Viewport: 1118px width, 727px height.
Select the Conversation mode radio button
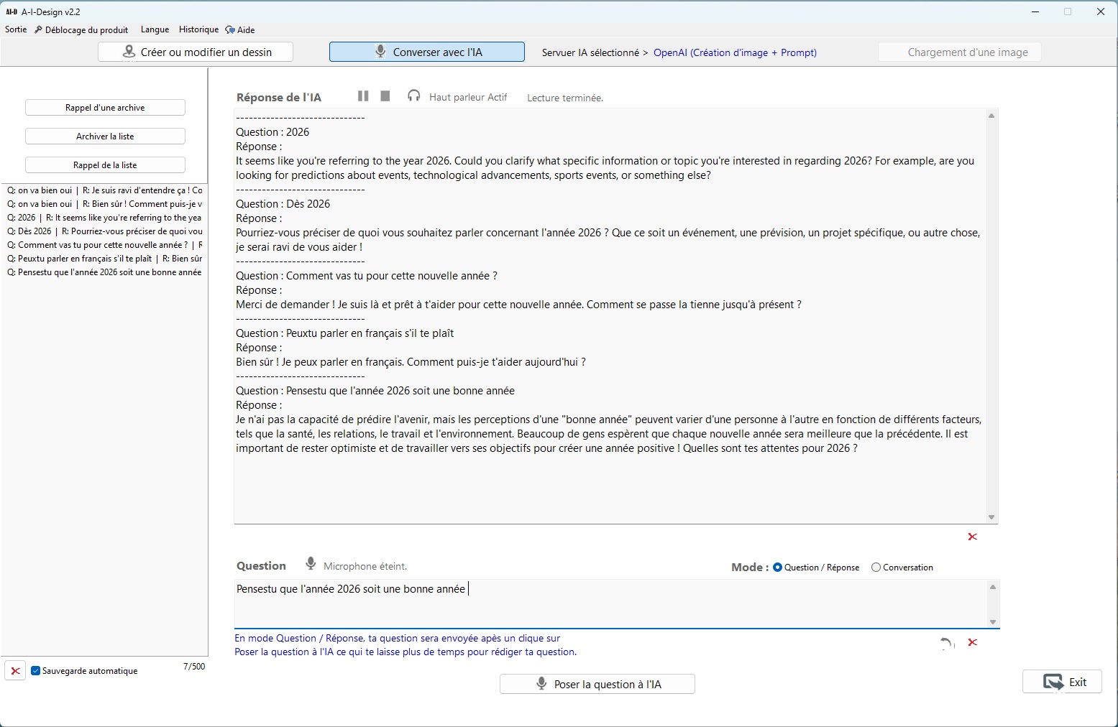click(x=876, y=568)
